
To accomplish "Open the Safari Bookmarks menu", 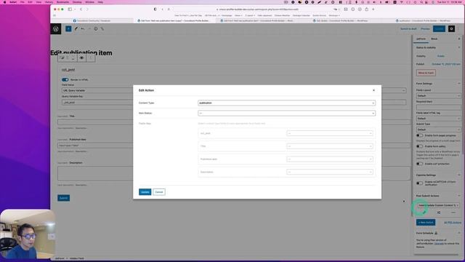I will click(63, 2).
